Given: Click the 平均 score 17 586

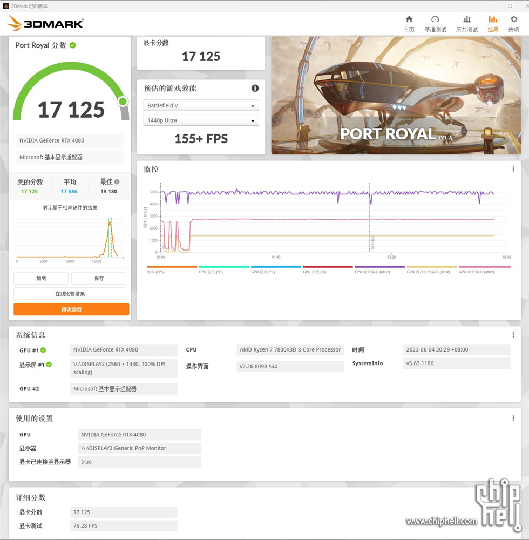Looking at the screenshot, I should click(69, 192).
